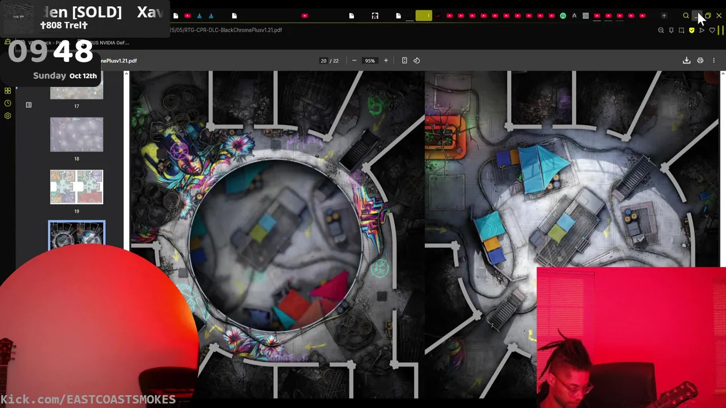Click the 95% zoom level field
The width and height of the screenshot is (726, 408).
click(x=370, y=61)
